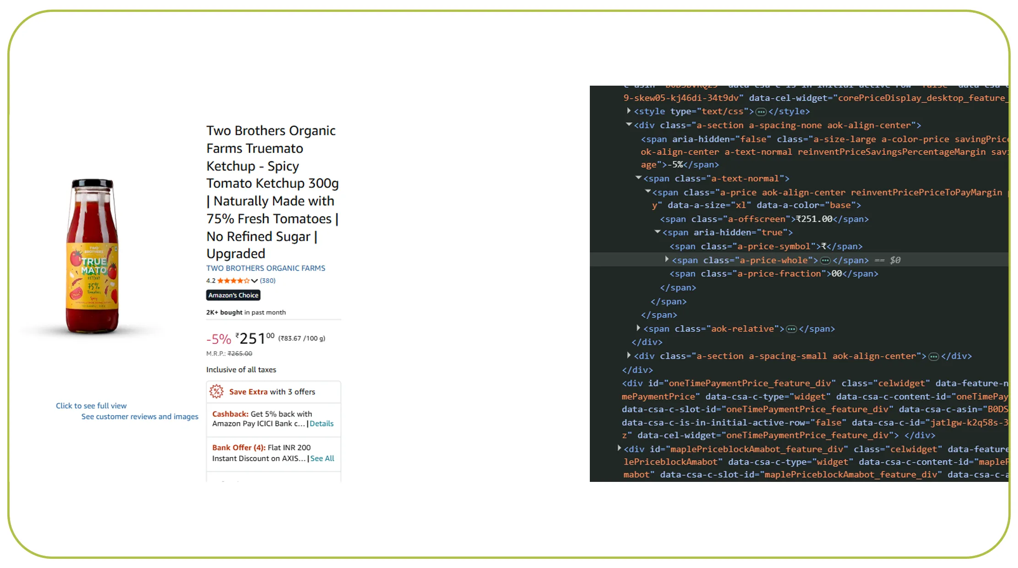
Task: Expand the maplePriceblockAmabot_feature_div node
Action: tap(619, 448)
